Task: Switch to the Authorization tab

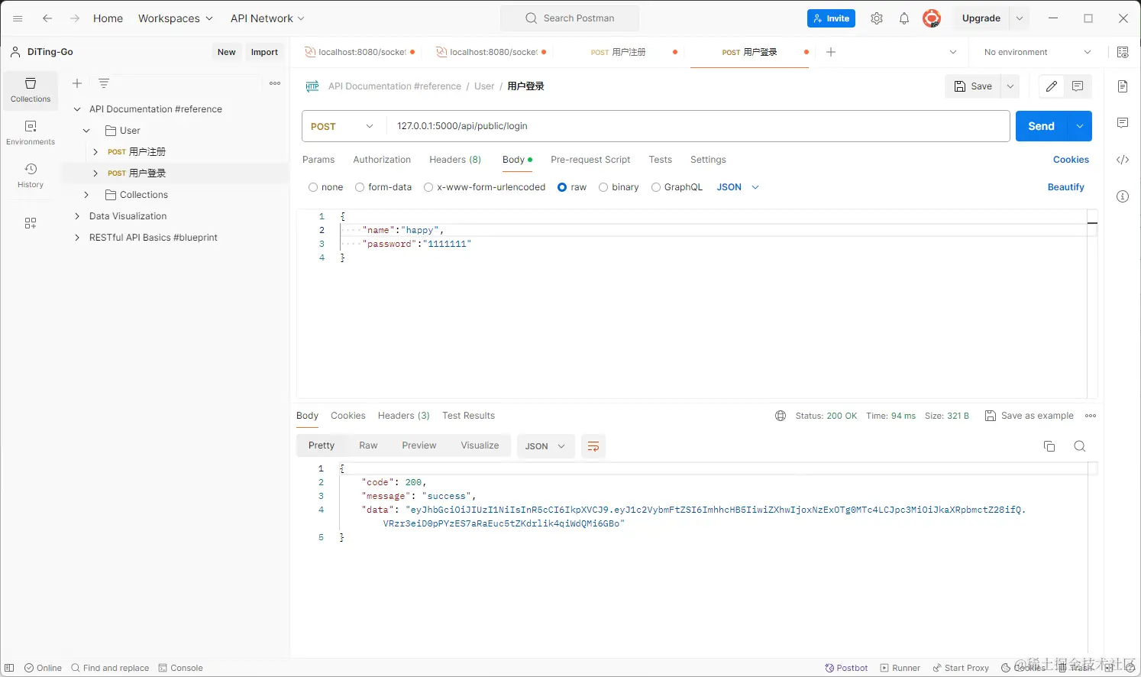Action: point(382,160)
